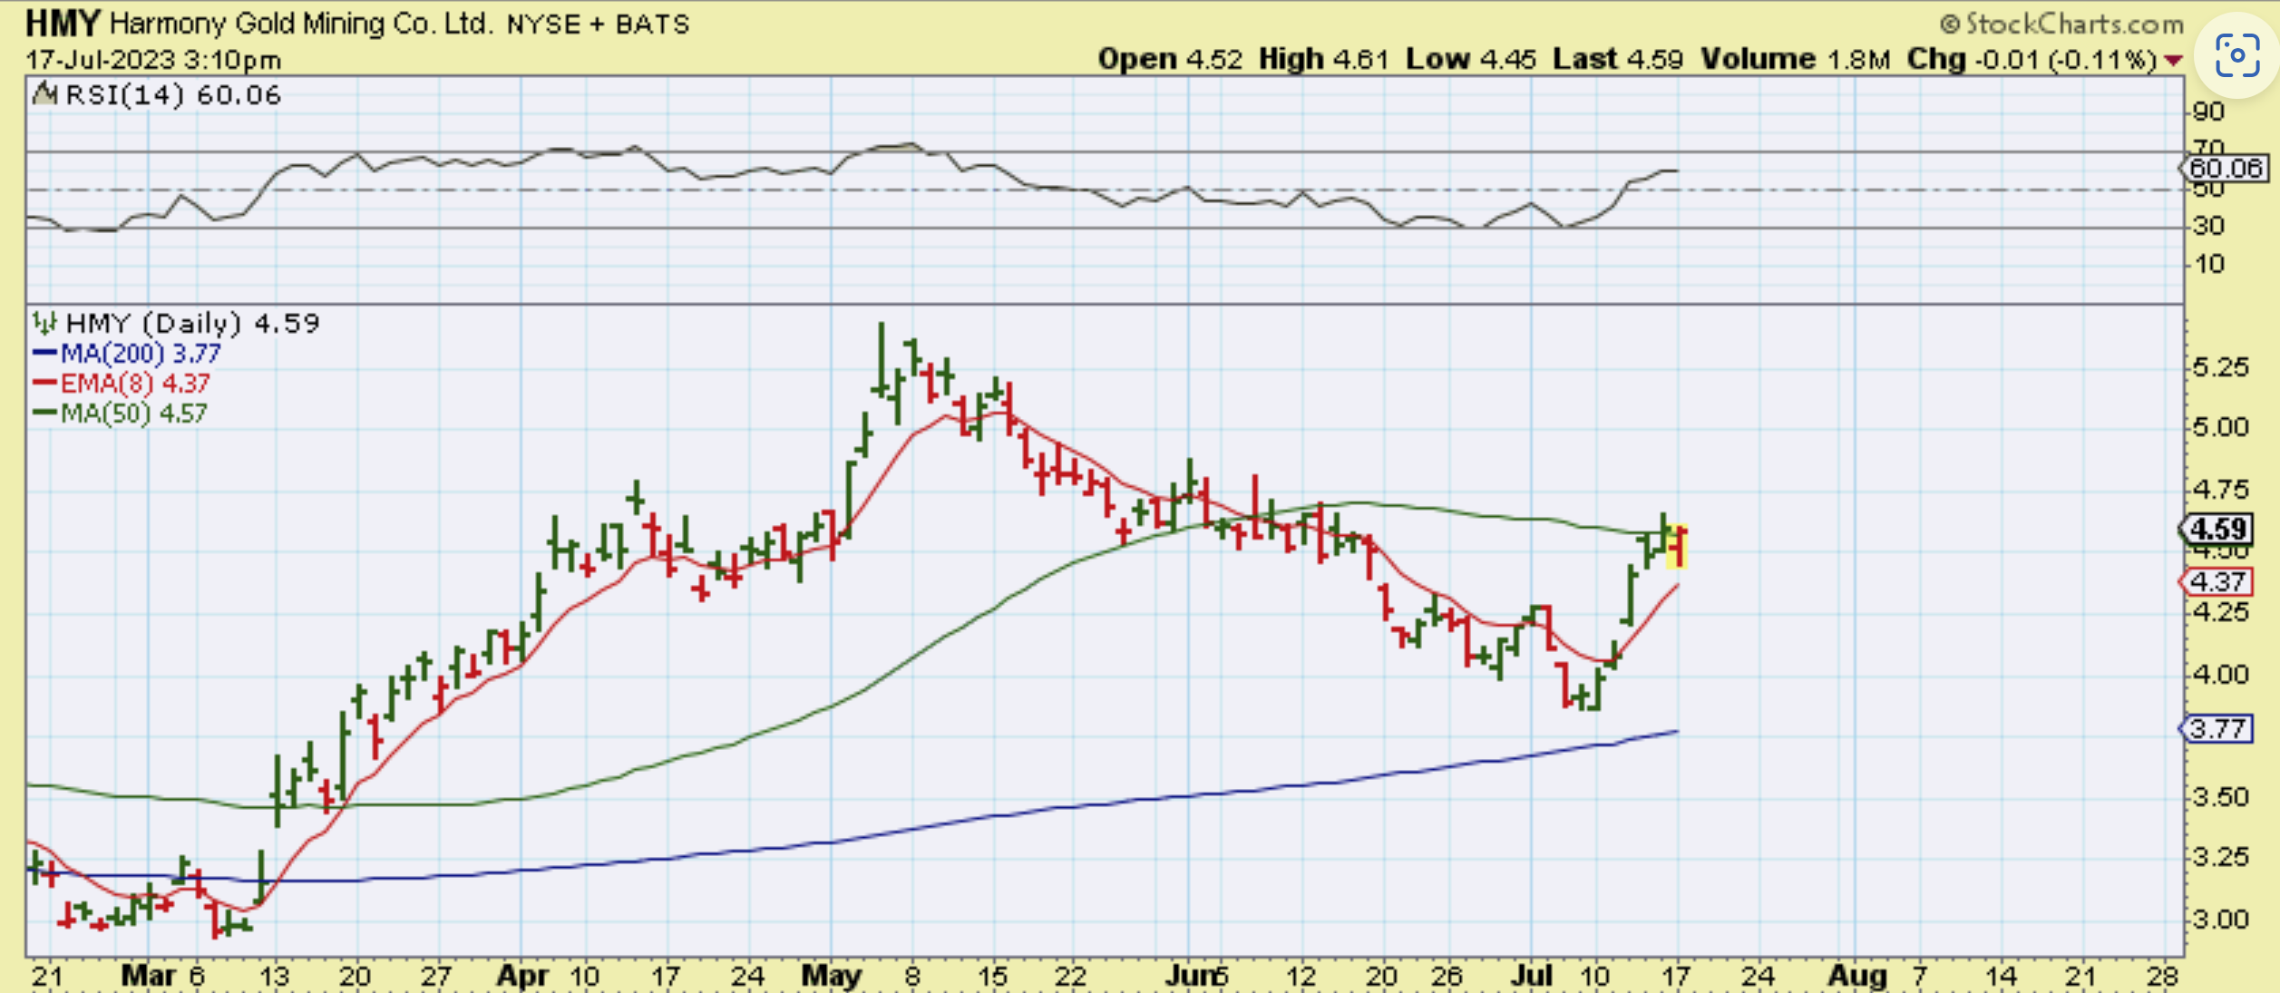Screen dimensions: 2280x993
Task: Click the visual search scan icon
Action: tap(2236, 56)
